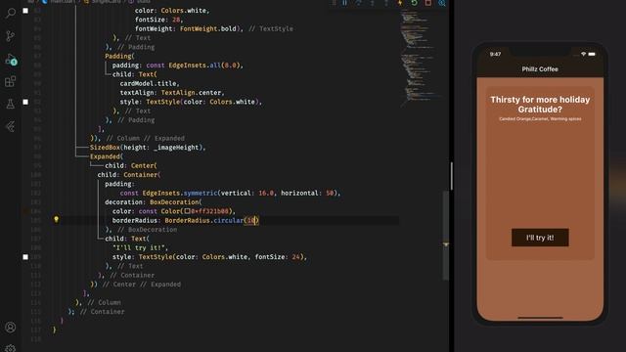This screenshot has height=352, width=626.
Task: Place cursor in 'FontWeight.bold' text
Action: pos(208,28)
